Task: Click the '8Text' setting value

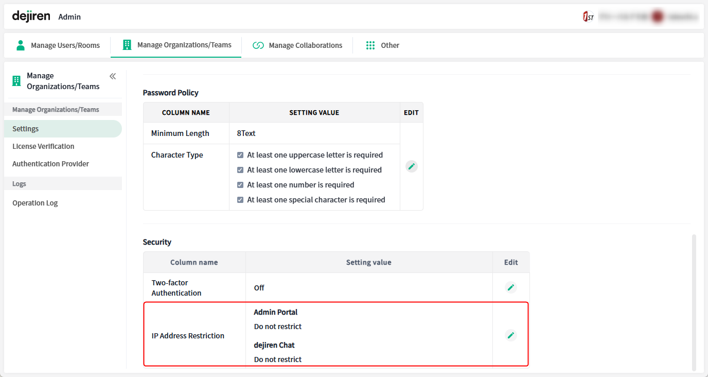Action: [246, 133]
